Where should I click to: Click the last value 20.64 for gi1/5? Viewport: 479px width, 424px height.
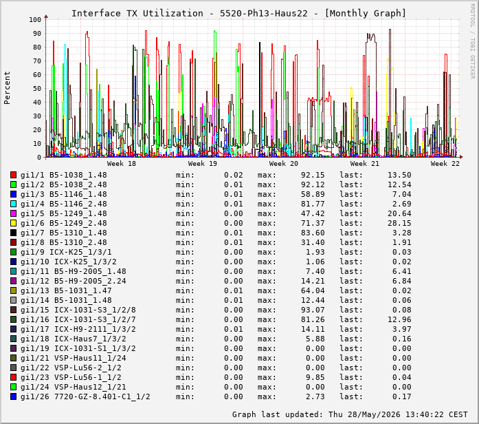tap(399, 213)
